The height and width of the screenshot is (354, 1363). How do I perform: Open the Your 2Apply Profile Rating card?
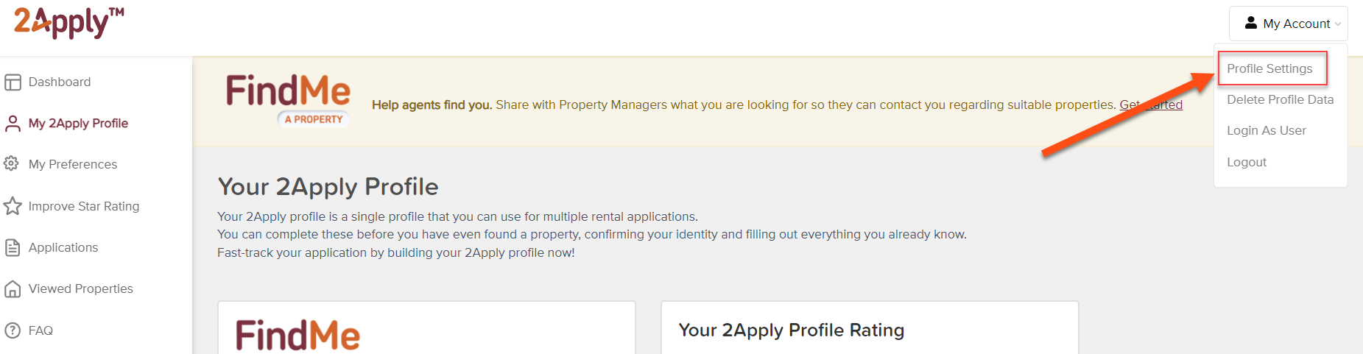tap(870, 328)
